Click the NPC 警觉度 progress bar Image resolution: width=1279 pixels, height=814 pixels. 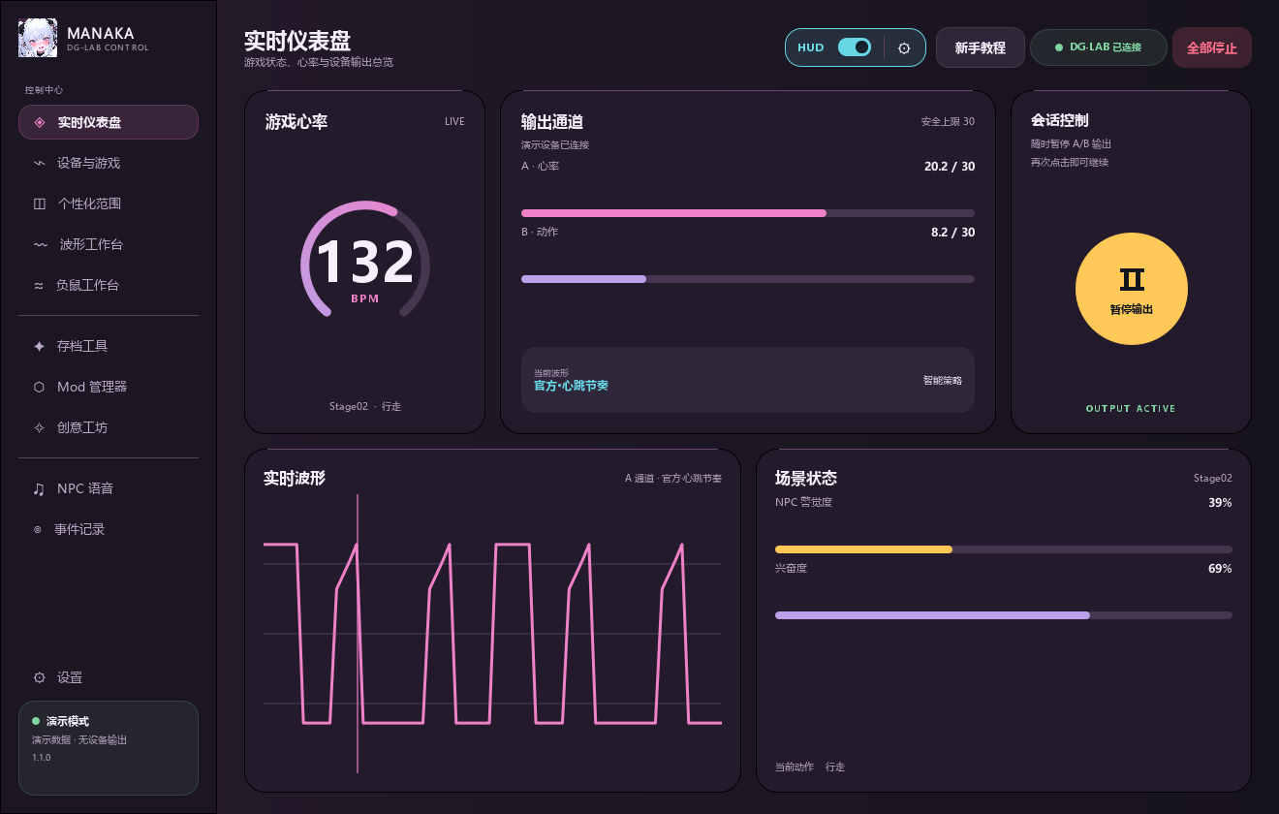coord(1004,549)
